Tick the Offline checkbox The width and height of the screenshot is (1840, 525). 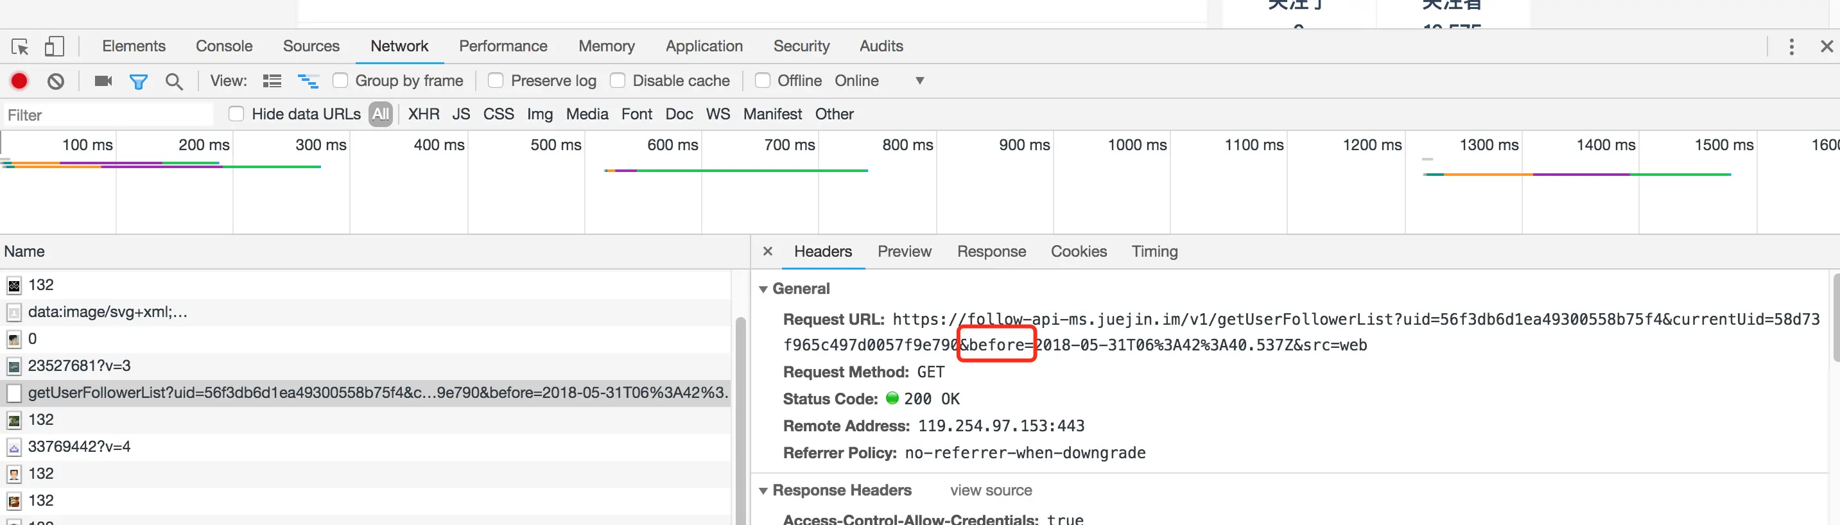coord(763,81)
